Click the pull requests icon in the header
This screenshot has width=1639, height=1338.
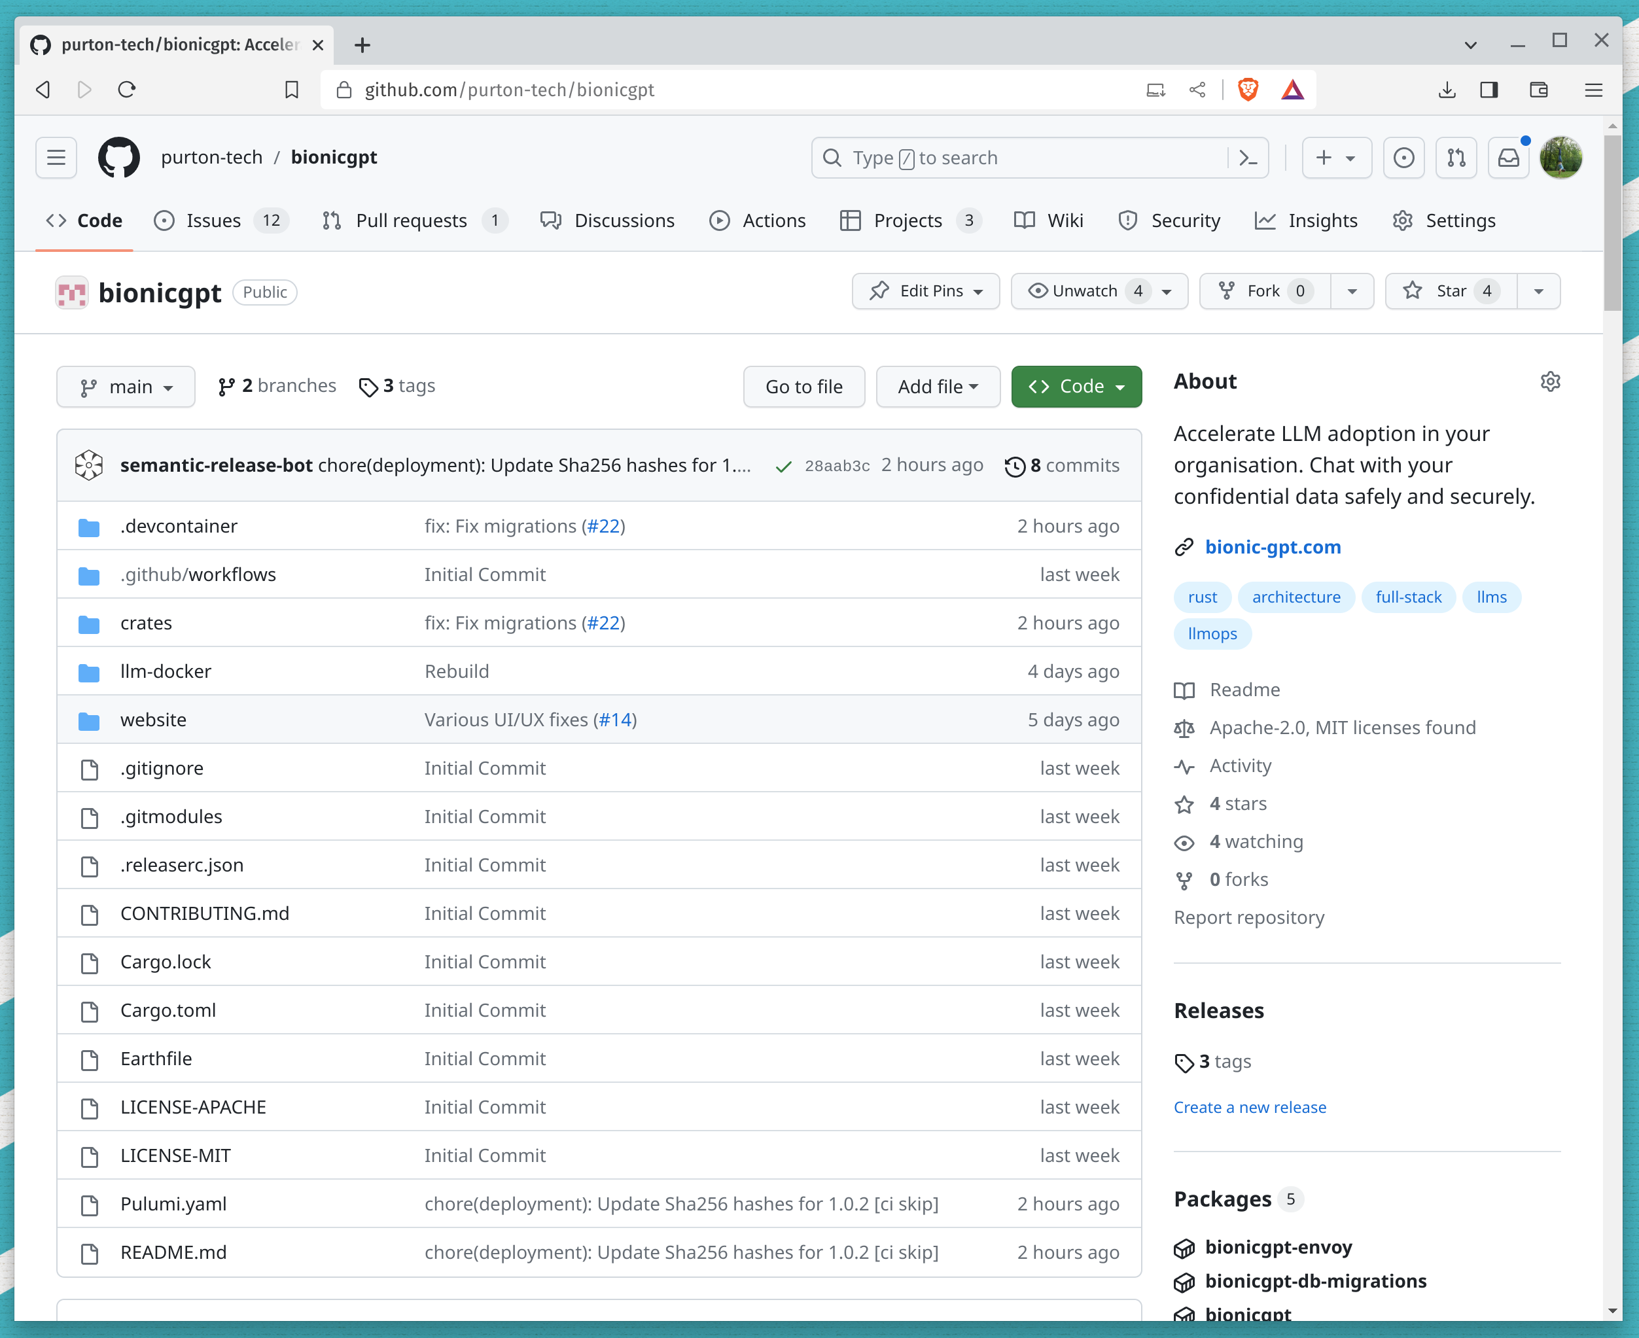(x=1456, y=157)
